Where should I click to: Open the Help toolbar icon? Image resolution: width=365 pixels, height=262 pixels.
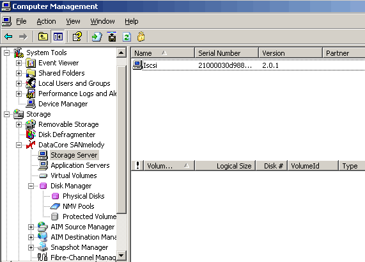pos(77,37)
